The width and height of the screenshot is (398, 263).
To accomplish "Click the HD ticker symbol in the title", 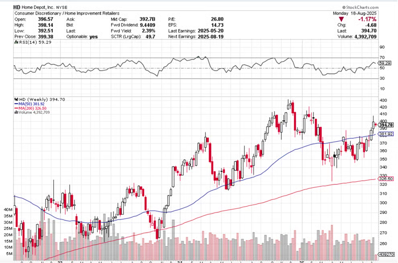I will coord(17,7).
